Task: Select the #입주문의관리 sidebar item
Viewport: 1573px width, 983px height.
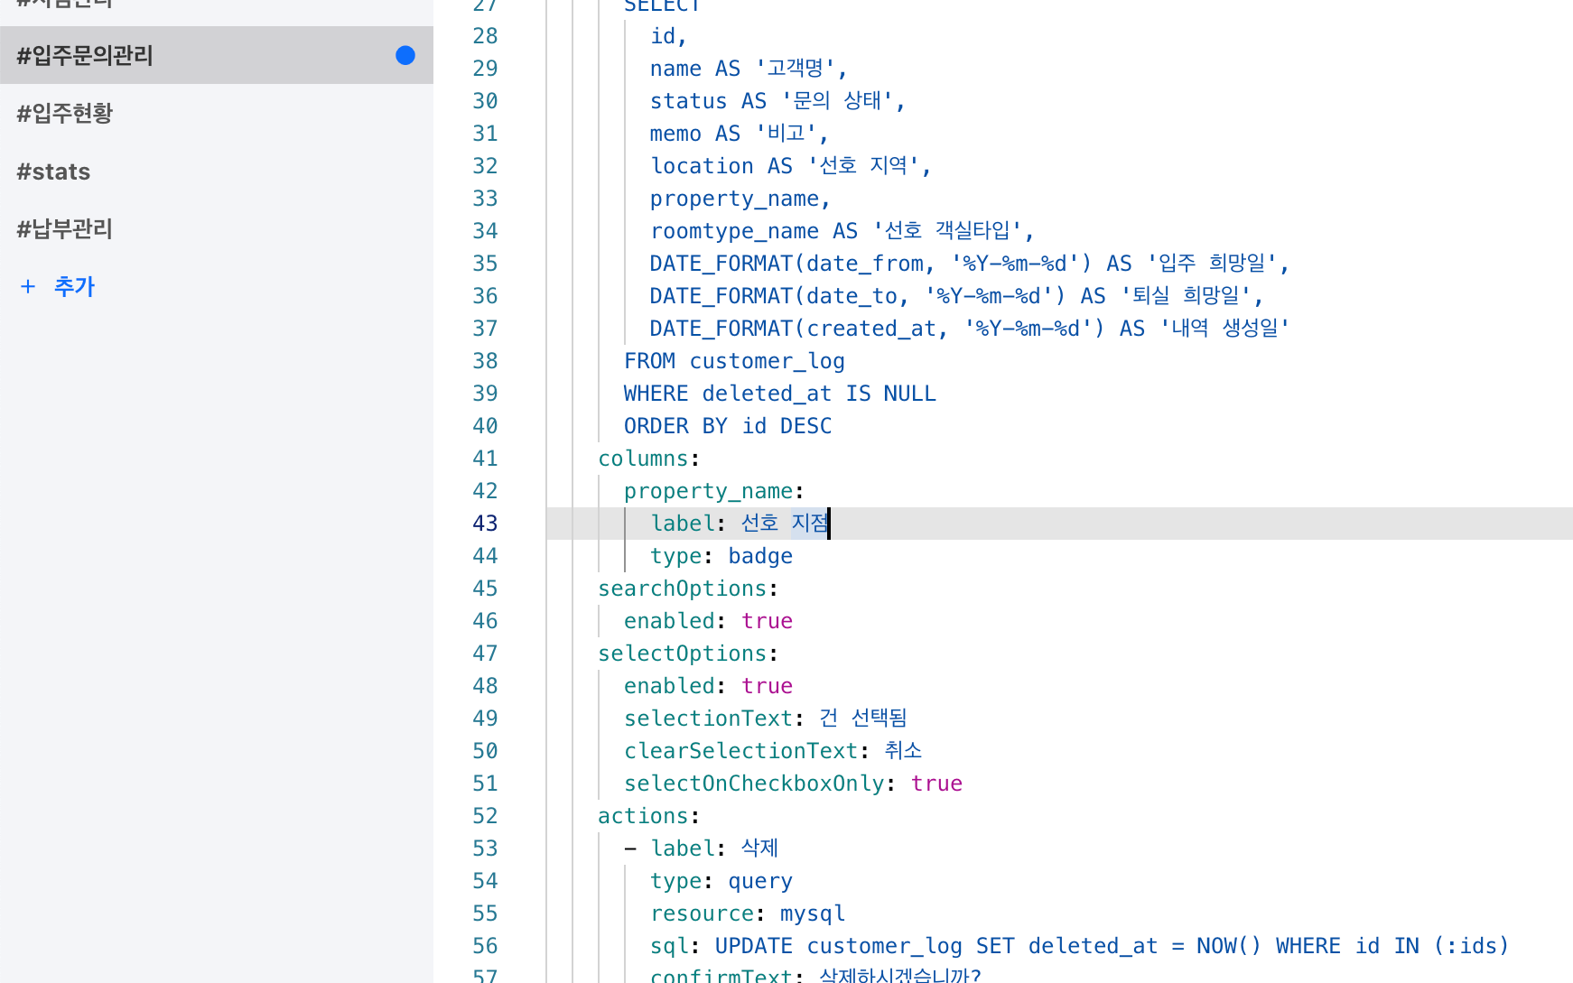Action: point(86,56)
